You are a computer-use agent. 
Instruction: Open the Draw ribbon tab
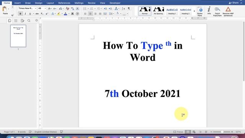pos(28,3)
